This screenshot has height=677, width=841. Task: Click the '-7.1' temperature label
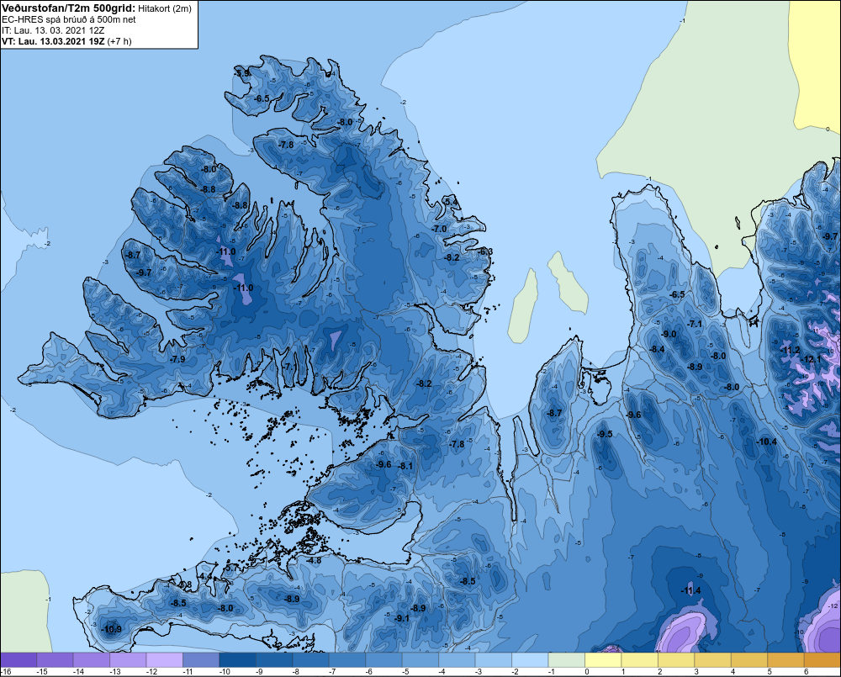tap(696, 324)
